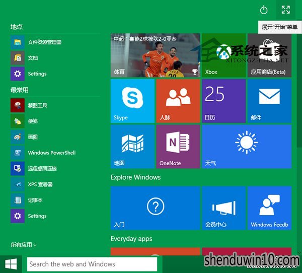Click the 最常用 section heading

20,90
